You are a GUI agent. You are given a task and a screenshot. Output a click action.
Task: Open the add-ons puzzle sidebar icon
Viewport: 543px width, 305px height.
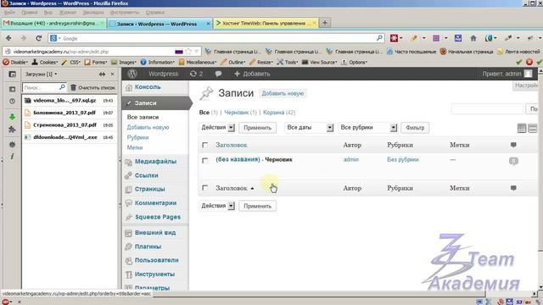(12, 130)
